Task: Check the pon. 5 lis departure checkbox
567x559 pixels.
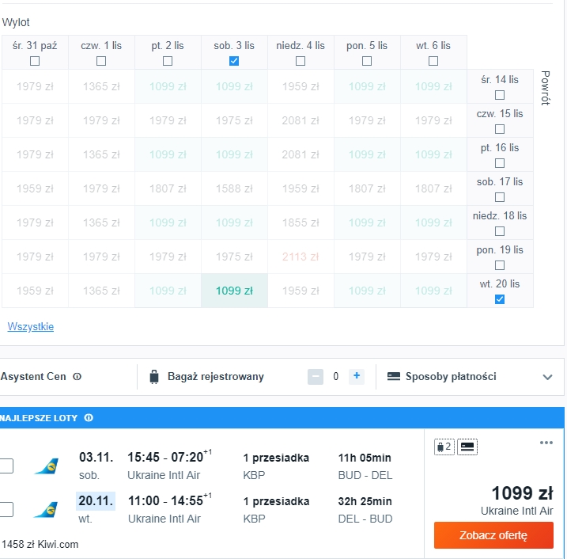Action: pos(367,61)
